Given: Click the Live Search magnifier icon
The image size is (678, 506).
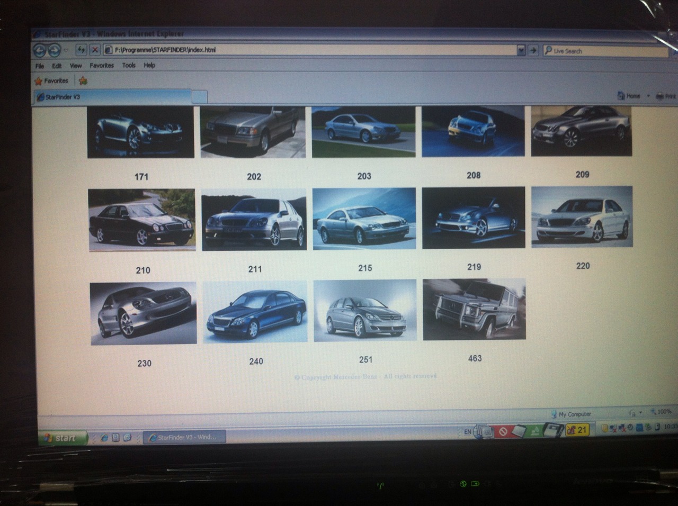Looking at the screenshot, I should point(548,51).
